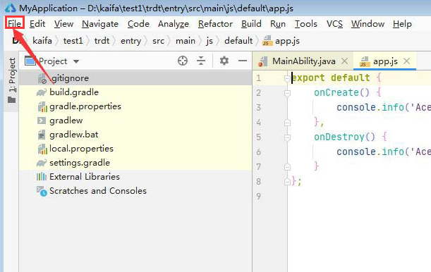This screenshot has width=431, height=272.
Task: Click fold end marker on line 4
Action: pos(287,123)
